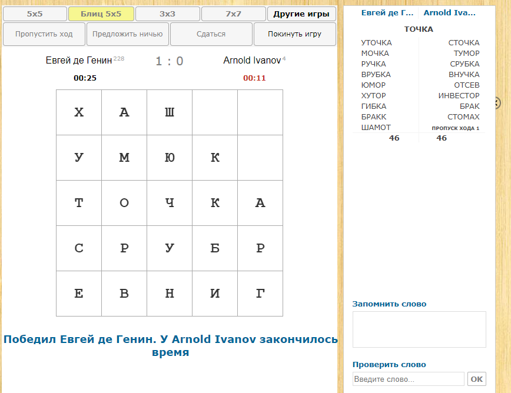This screenshot has width=511, height=393.
Task: Select the О cell on the board
Action: pyautogui.click(x=124, y=203)
